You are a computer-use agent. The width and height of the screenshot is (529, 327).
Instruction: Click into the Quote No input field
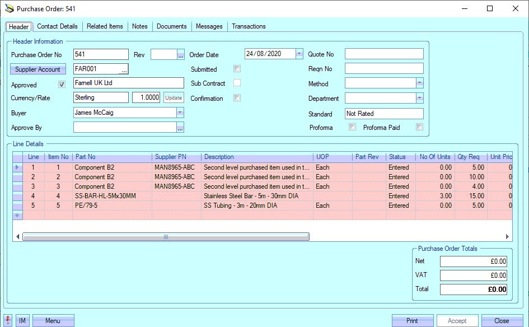point(384,54)
